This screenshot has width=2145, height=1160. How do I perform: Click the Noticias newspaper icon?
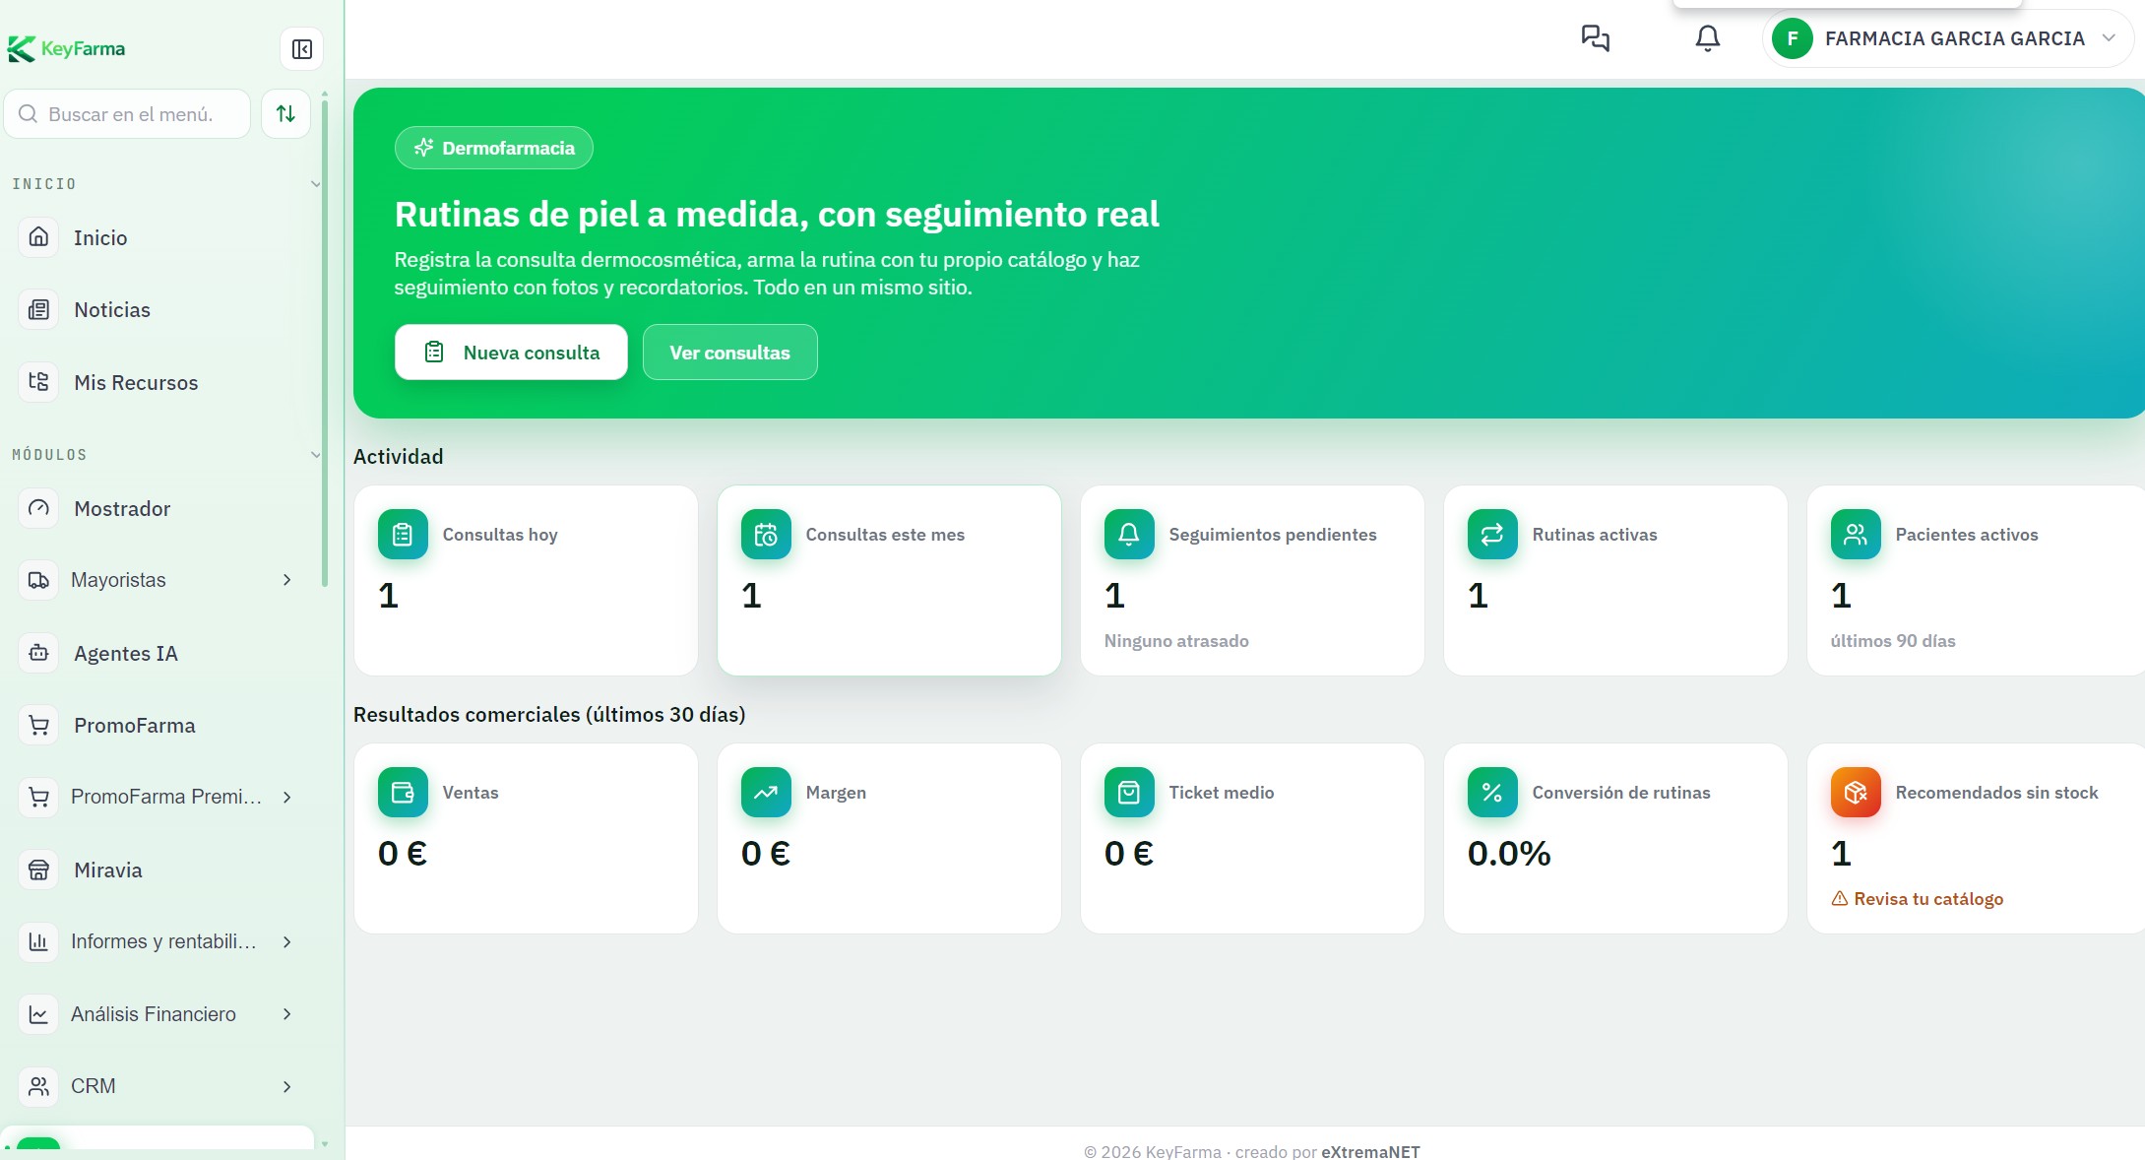[38, 309]
